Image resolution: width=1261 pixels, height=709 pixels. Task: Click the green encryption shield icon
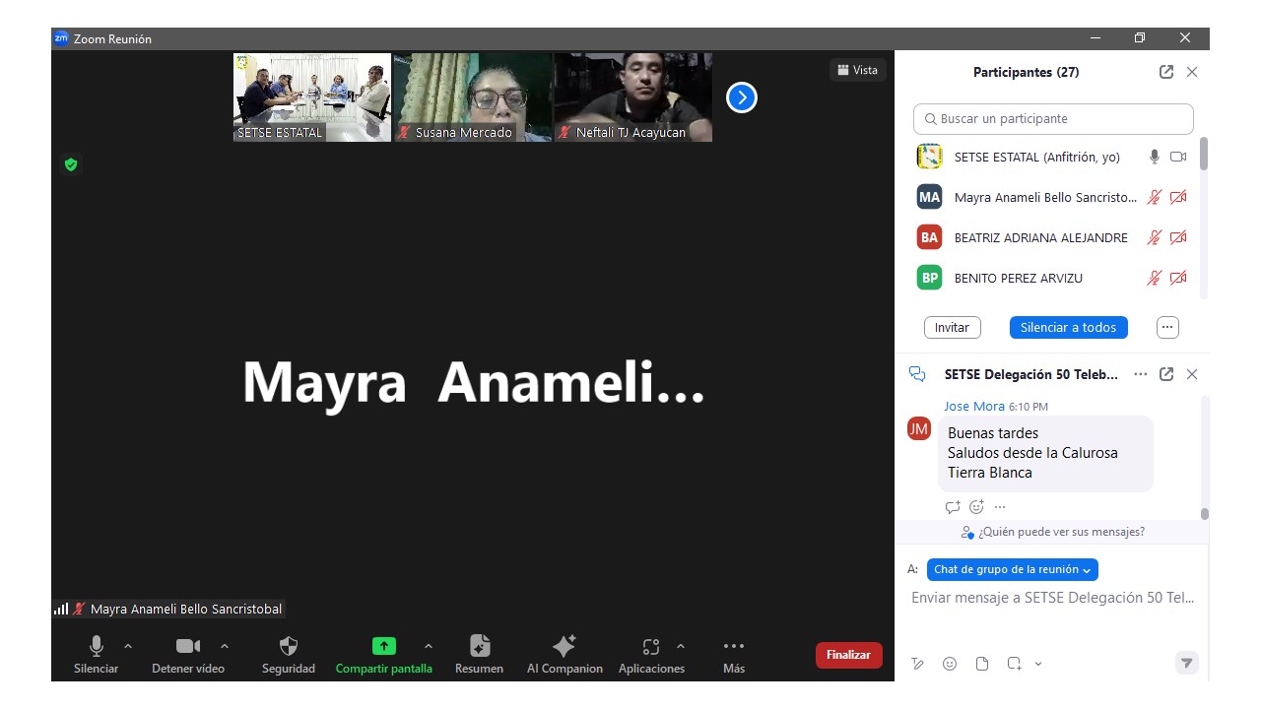tap(71, 164)
